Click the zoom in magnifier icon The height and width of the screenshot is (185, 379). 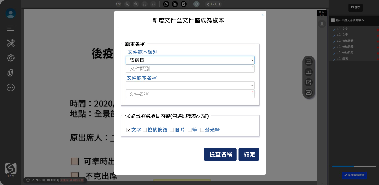click(x=127, y=4)
